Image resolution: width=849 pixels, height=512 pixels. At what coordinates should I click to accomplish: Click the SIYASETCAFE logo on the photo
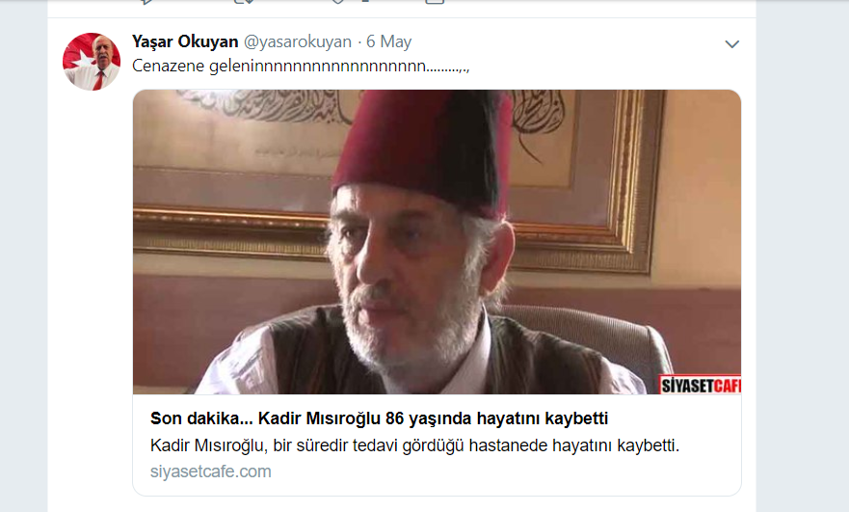coord(700,385)
